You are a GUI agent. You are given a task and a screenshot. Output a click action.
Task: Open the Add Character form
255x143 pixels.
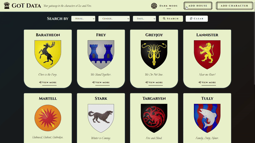(x=234, y=6)
